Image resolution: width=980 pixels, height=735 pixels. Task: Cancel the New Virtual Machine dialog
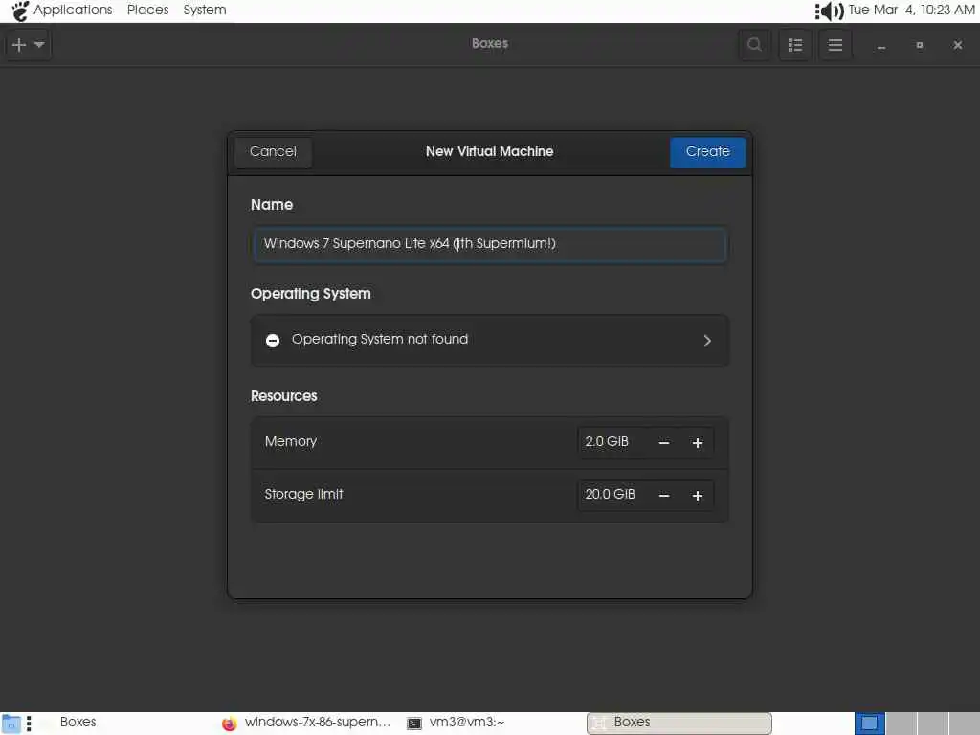273,152
